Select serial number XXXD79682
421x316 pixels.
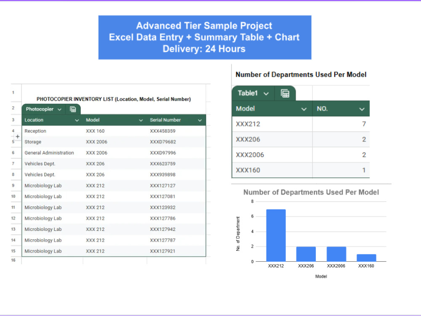pyautogui.click(x=176, y=142)
